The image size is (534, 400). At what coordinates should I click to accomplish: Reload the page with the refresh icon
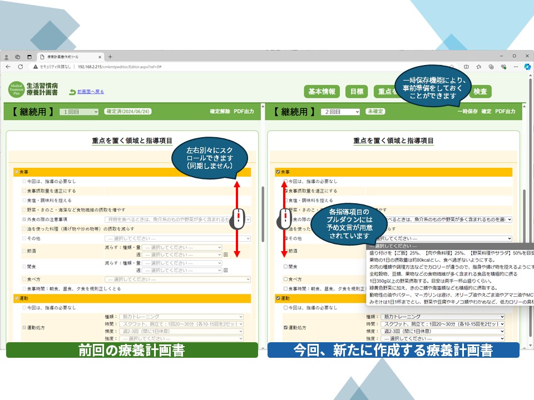coord(21,67)
